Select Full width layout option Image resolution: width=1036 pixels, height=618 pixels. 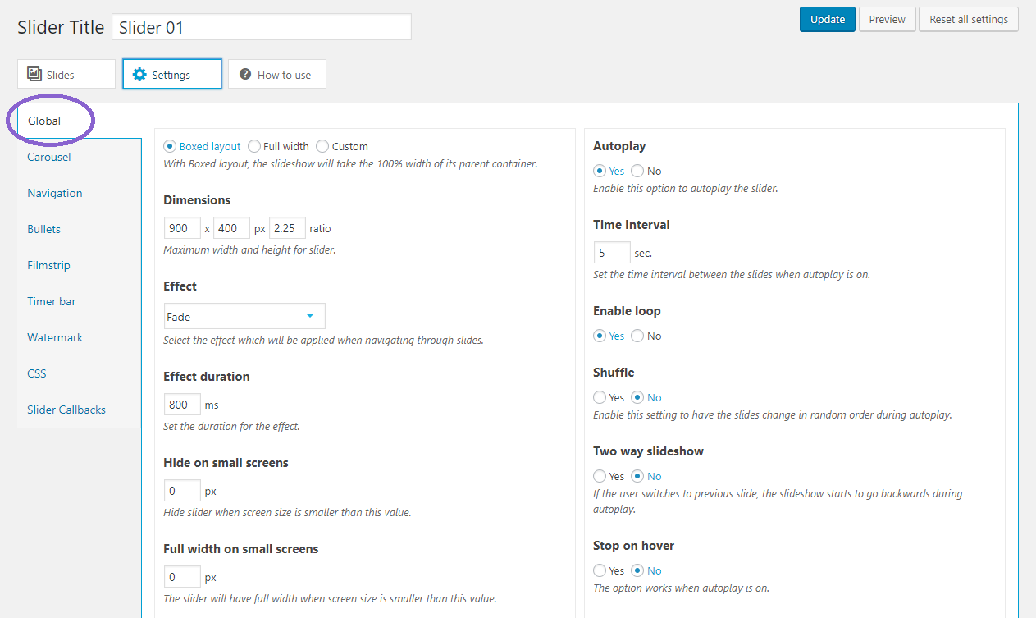coord(254,146)
